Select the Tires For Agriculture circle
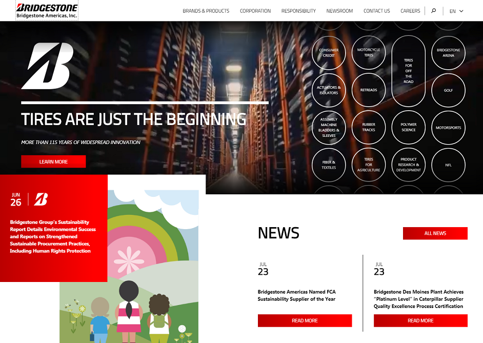The image size is (483, 343). click(x=369, y=165)
